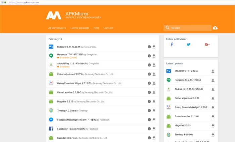Download Timehop from Latest Uploads sidebar

(x=213, y=135)
